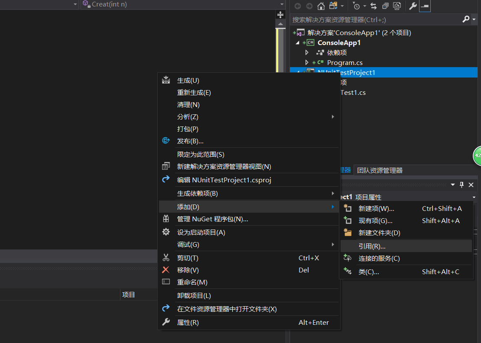Click 新建项(W)... in submenu

pos(406,208)
